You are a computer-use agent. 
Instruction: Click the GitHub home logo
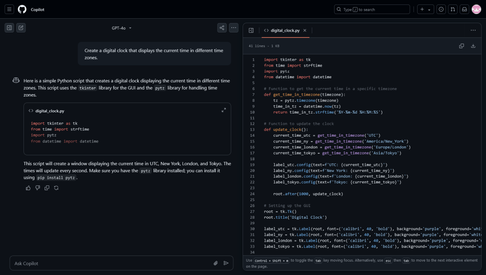point(22,9)
